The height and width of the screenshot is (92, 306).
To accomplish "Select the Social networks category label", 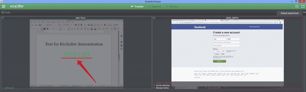I will (163, 85).
